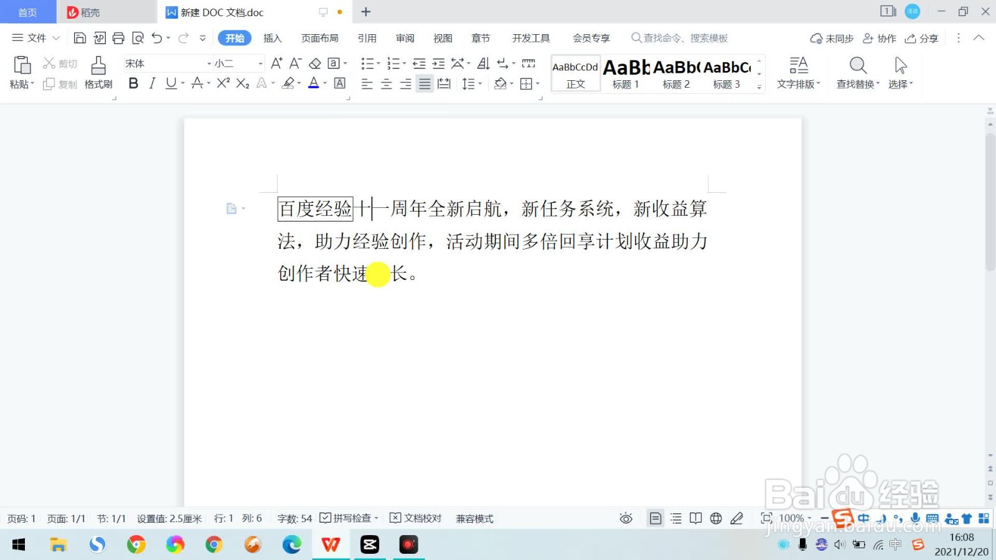
Task: Apply Superscript formatting
Action: 223,83
